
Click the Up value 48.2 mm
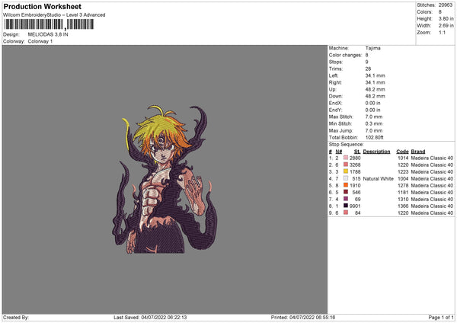click(375, 89)
